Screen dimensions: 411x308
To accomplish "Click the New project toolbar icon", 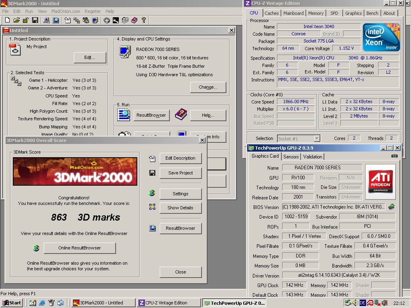I will [7, 20].
